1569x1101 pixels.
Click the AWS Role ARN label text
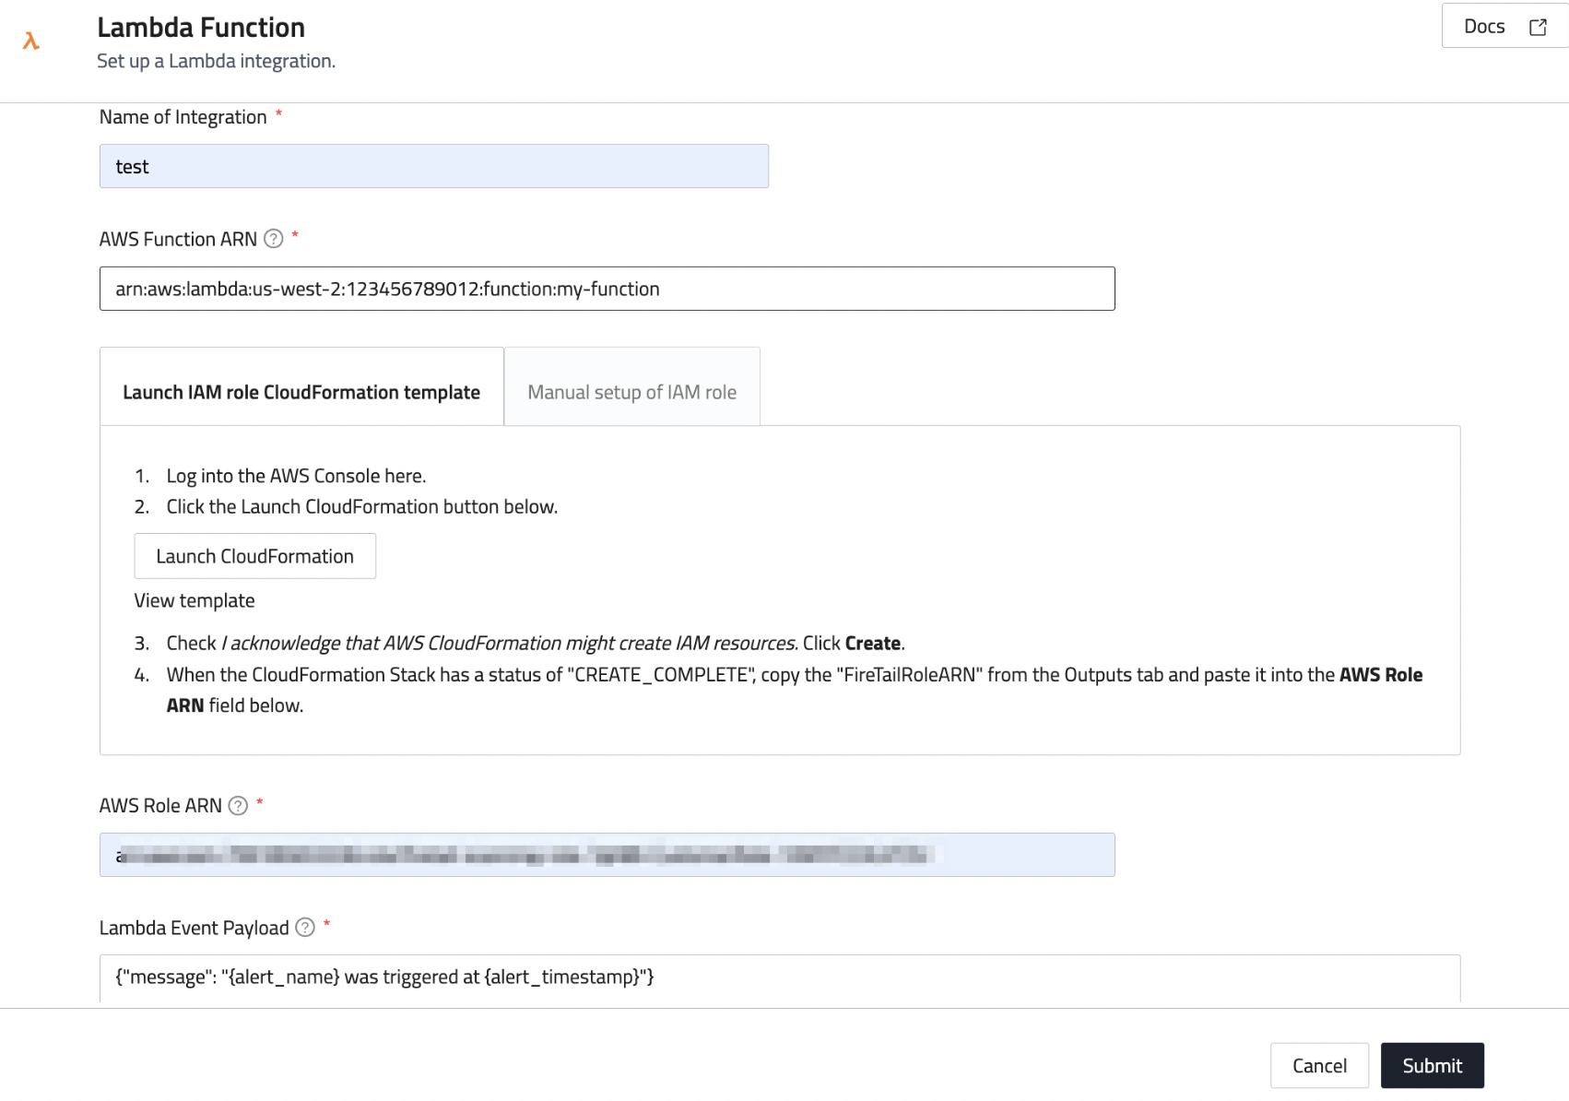click(160, 806)
